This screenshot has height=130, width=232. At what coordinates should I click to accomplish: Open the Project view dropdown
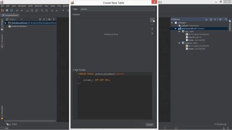tap(22, 19)
